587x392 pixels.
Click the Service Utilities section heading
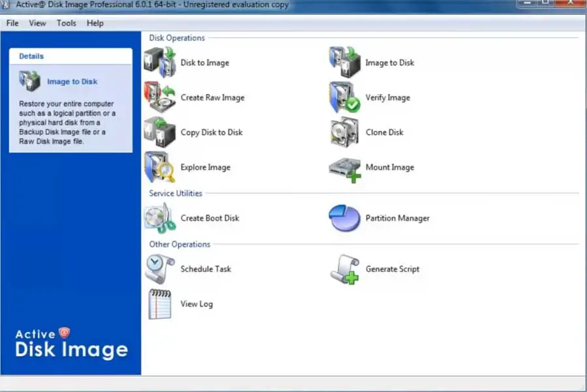[175, 194]
